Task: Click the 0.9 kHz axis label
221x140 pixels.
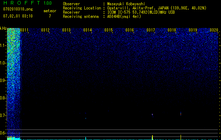Action: click(3, 80)
